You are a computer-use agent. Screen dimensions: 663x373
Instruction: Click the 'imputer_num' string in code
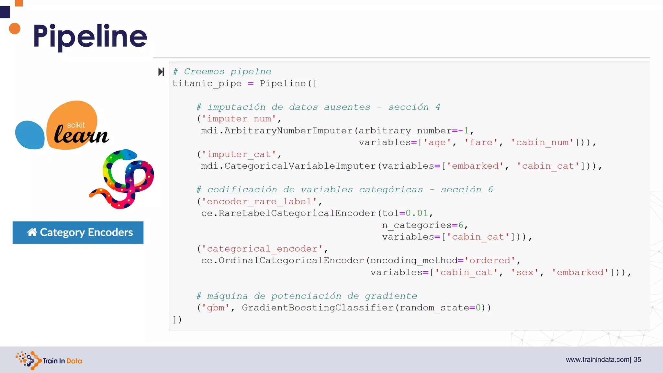(239, 119)
